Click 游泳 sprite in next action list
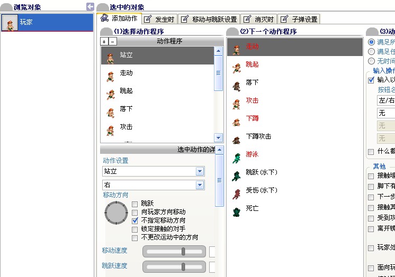Image resolution: width=395 pixels, height=277 pixels. click(x=236, y=158)
